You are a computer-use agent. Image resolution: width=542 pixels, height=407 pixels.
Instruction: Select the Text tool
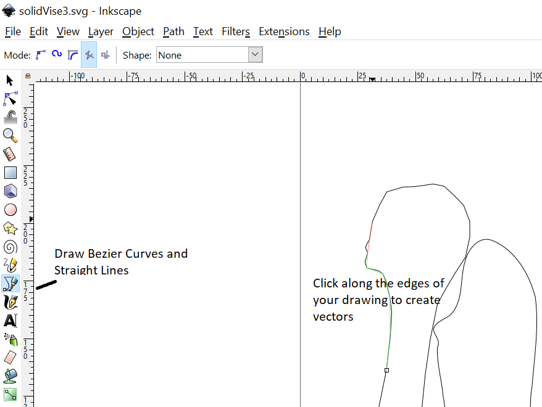[10, 321]
